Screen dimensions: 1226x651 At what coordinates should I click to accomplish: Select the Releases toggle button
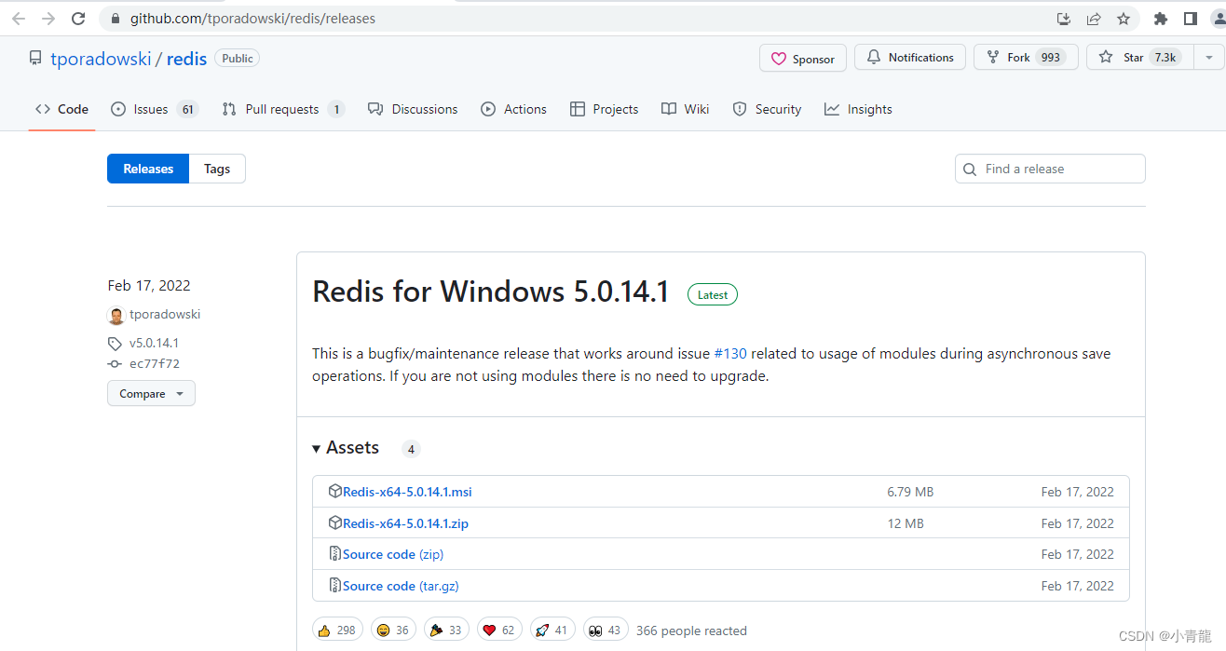pyautogui.click(x=148, y=169)
